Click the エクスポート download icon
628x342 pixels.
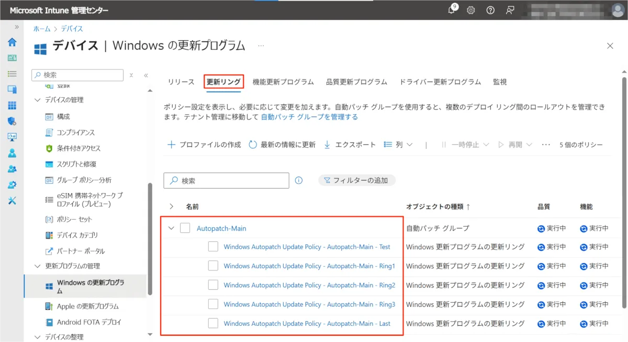[x=327, y=145]
